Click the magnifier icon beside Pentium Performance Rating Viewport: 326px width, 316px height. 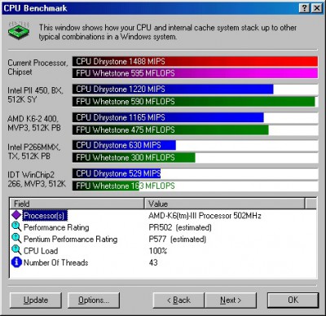pyautogui.click(x=16, y=239)
